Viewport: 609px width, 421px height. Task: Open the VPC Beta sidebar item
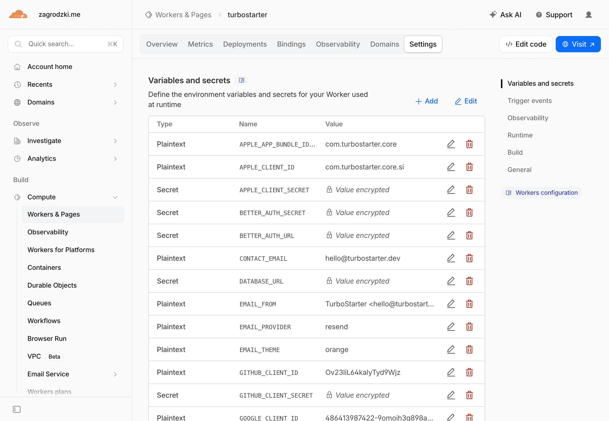click(x=73, y=356)
